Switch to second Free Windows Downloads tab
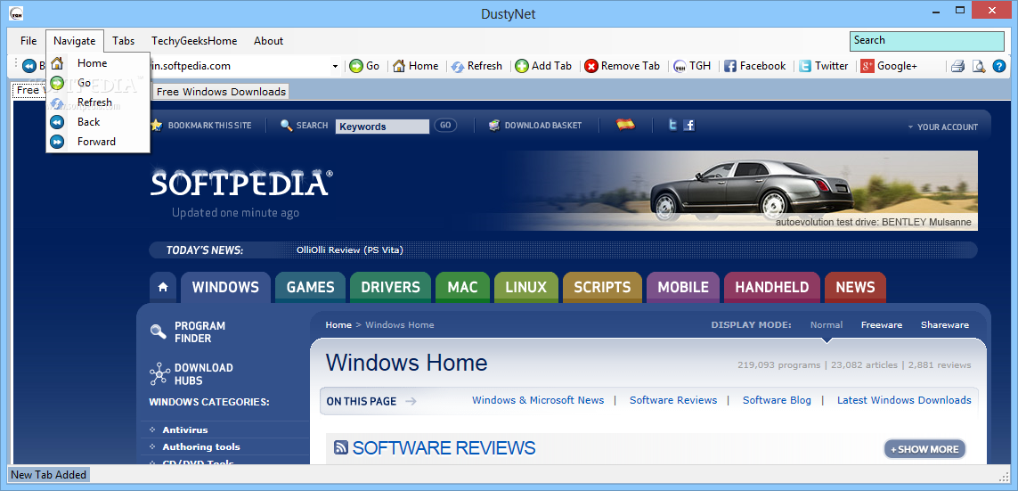 pyautogui.click(x=221, y=92)
